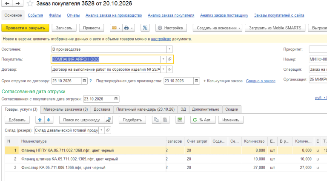Screen dimensions: 327x181
Task: Expand Создать на основании menu
Action: point(218,28)
